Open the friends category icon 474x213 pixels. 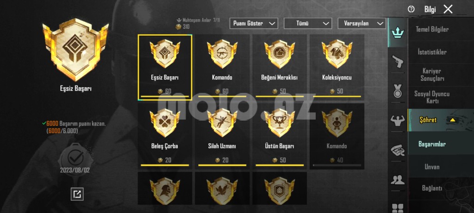coord(398,180)
